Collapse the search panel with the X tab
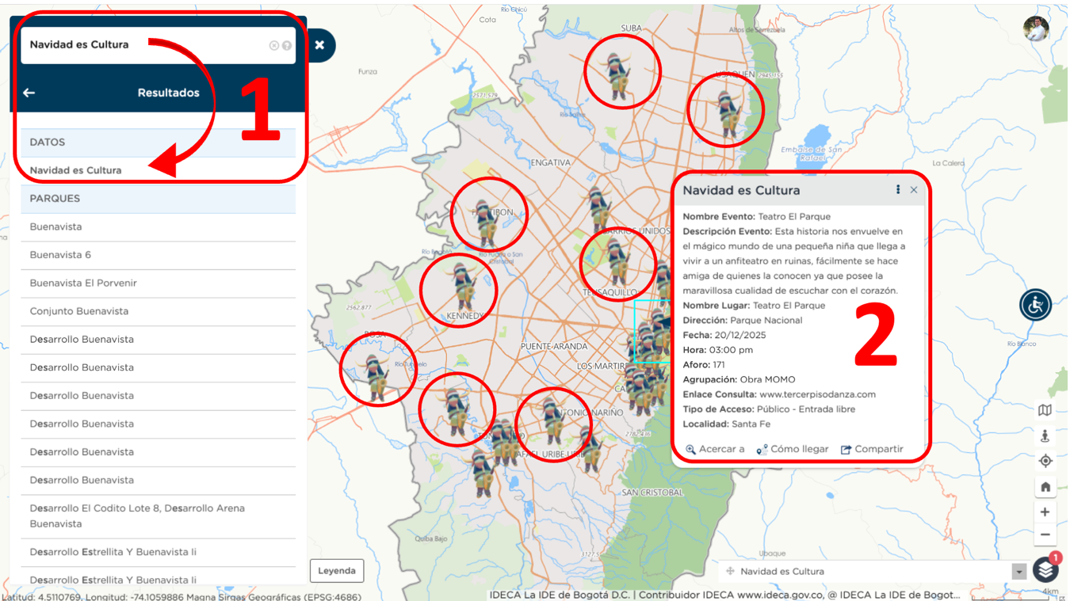This screenshot has width=1070, height=601. 319,45
